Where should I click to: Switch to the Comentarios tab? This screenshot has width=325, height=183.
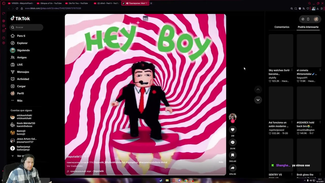pyautogui.click(x=282, y=27)
